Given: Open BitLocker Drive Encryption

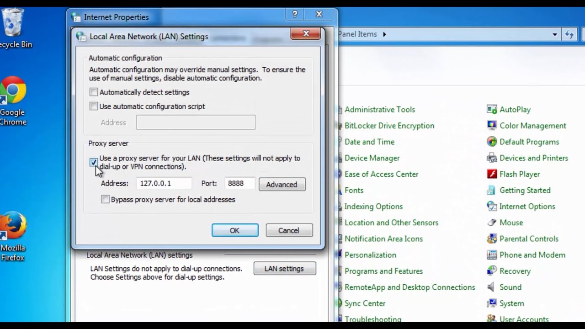Looking at the screenshot, I should [389, 126].
